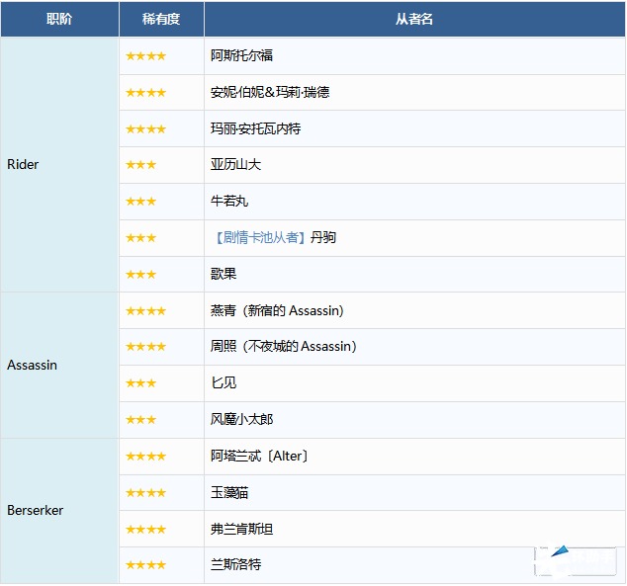Click the name 玛丽·安托瓦内特

tap(256, 129)
